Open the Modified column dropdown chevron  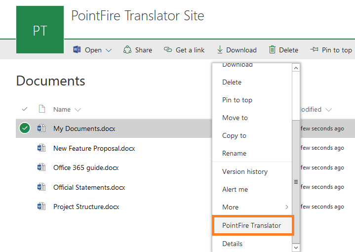coord(328,110)
